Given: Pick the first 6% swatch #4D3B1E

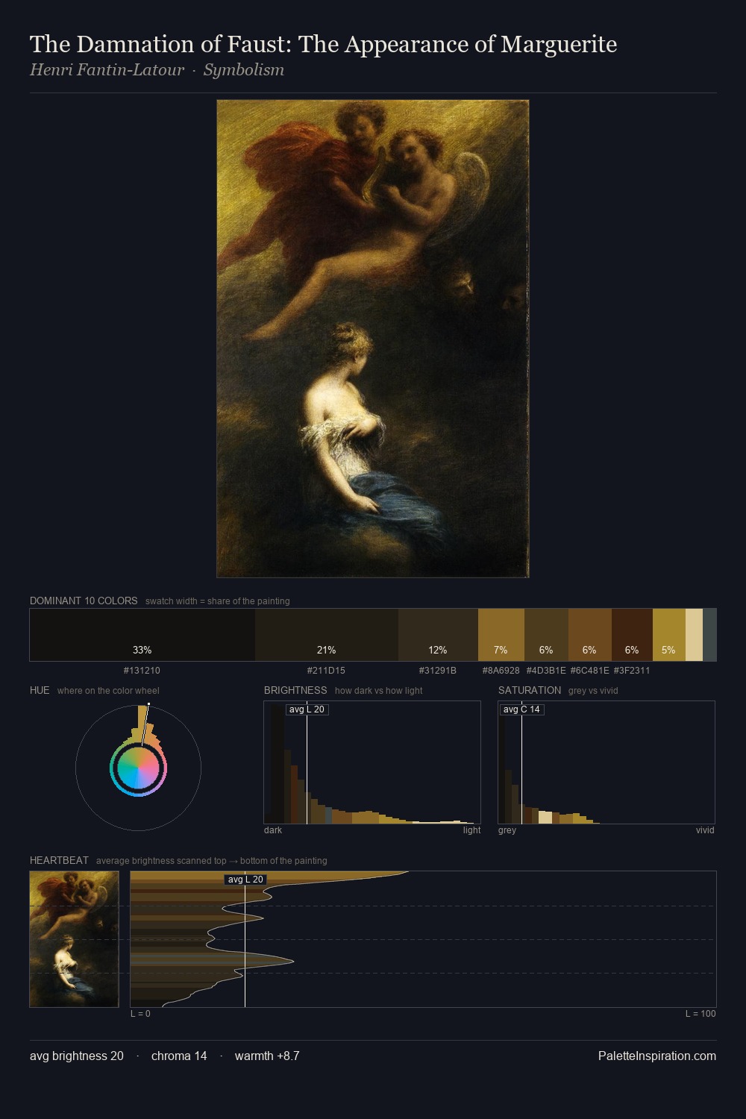Looking at the screenshot, I should coord(546,635).
